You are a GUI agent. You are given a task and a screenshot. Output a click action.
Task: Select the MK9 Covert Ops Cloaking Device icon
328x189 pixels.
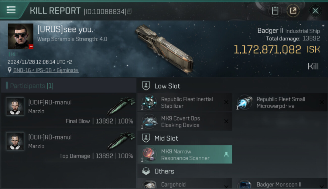coord(149,121)
